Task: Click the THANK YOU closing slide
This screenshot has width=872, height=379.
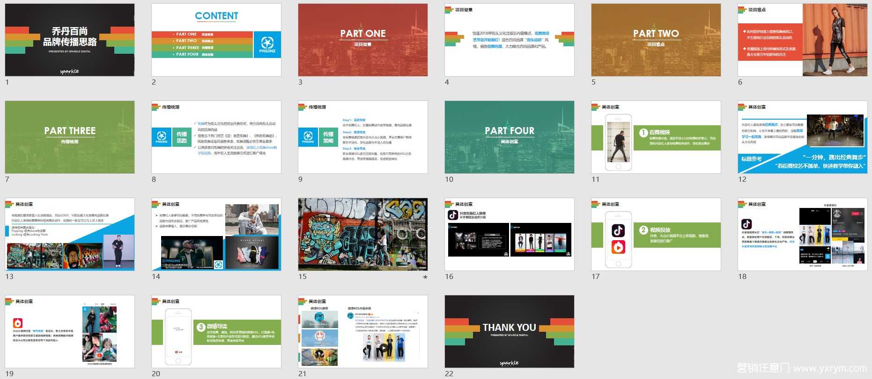Action: pos(510,332)
